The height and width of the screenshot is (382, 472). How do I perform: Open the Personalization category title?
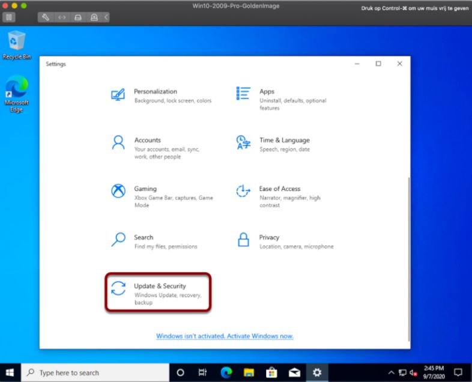click(156, 91)
